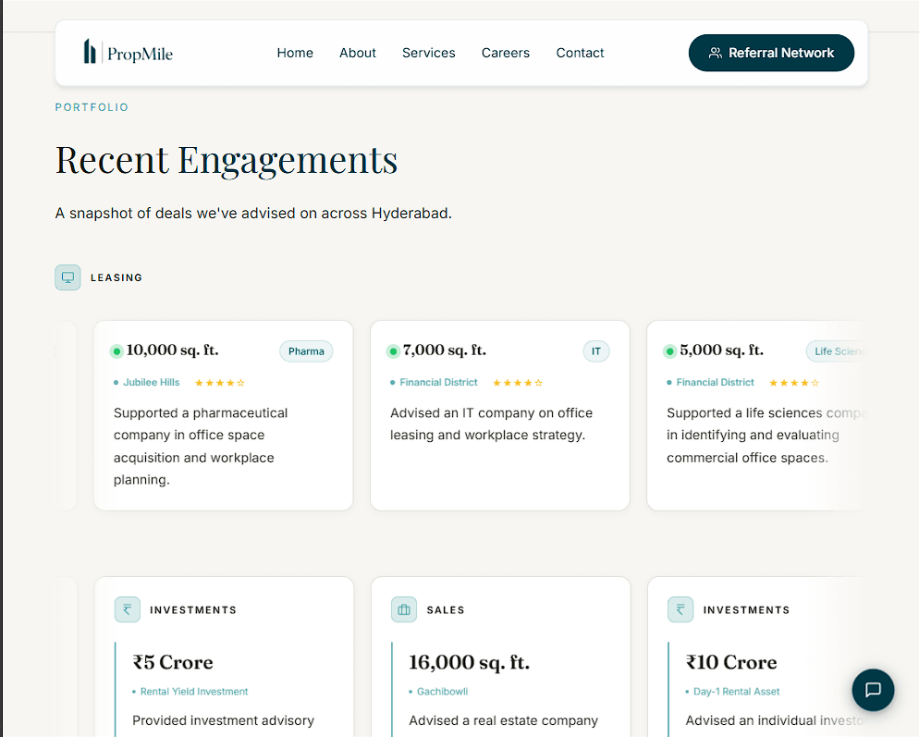The image size is (919, 737).
Task: Click the green dot beside 10,000 sq. ft.
Action: (x=116, y=351)
